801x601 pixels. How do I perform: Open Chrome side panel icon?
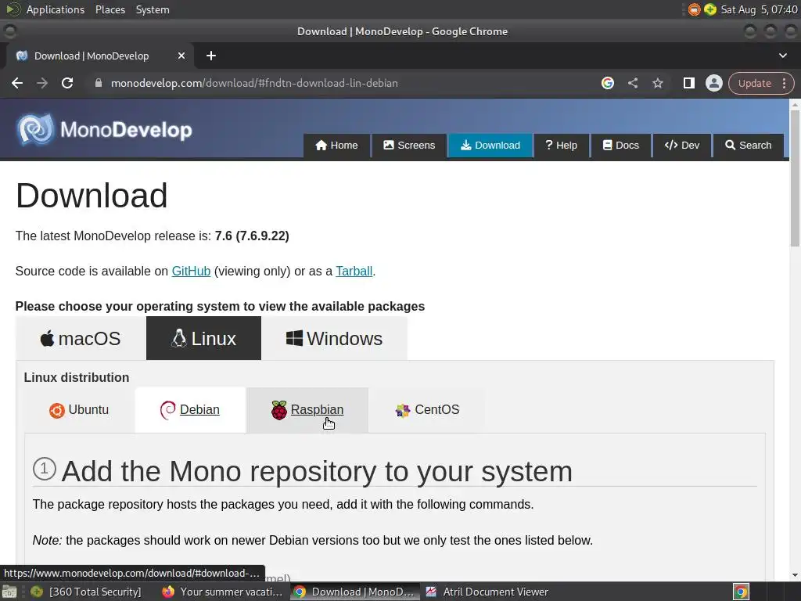tap(688, 83)
